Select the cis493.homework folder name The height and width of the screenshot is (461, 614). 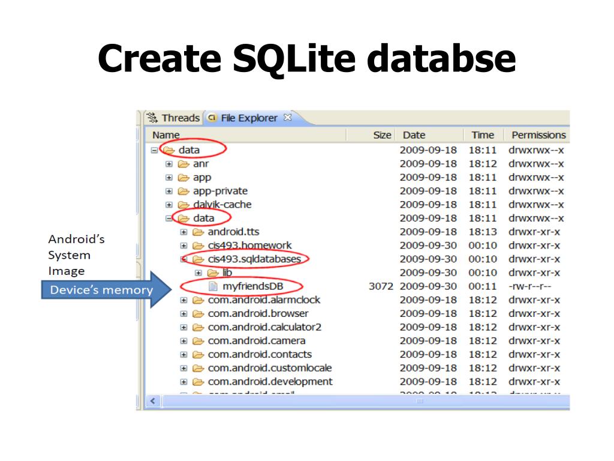tap(250, 246)
